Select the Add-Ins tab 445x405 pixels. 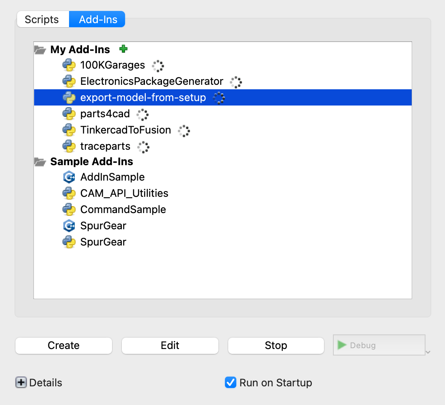[x=98, y=19]
